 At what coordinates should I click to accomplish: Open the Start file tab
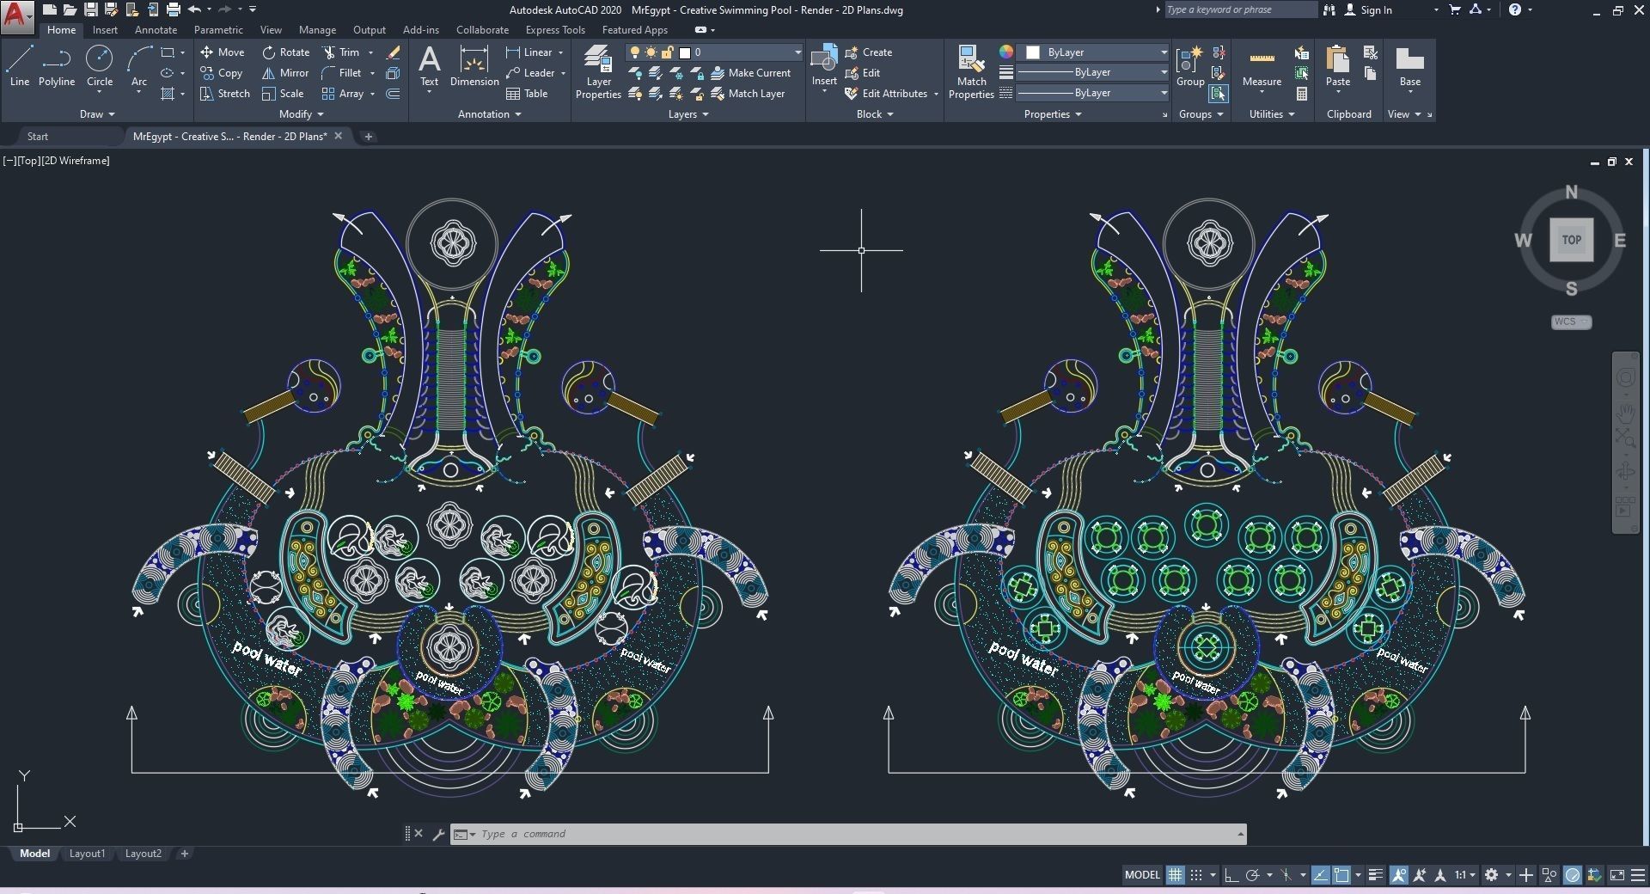point(38,137)
